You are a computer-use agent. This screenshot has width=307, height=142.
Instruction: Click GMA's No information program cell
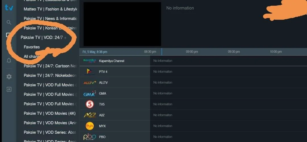point(229,93)
